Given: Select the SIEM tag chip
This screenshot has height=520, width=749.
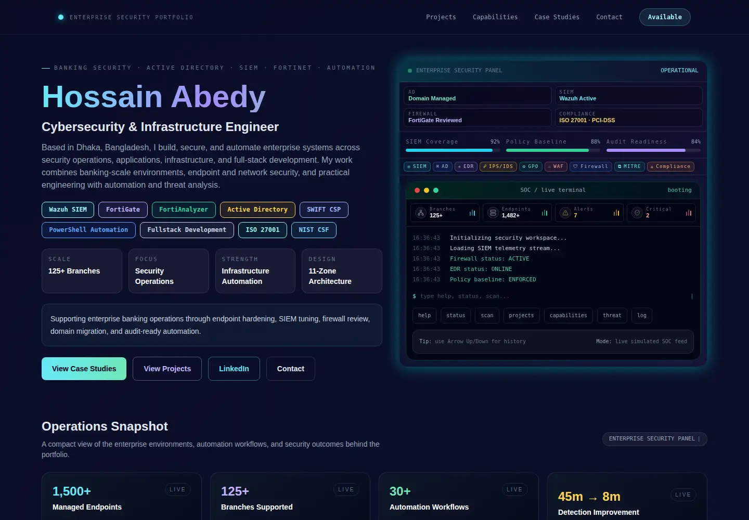Looking at the screenshot, I should click(417, 166).
